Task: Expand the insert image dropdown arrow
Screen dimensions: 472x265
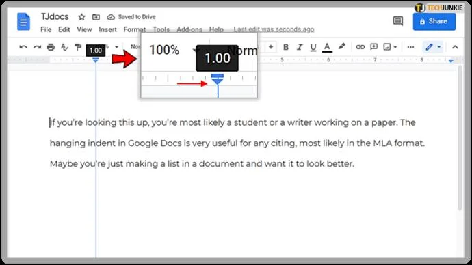Action: click(x=395, y=47)
